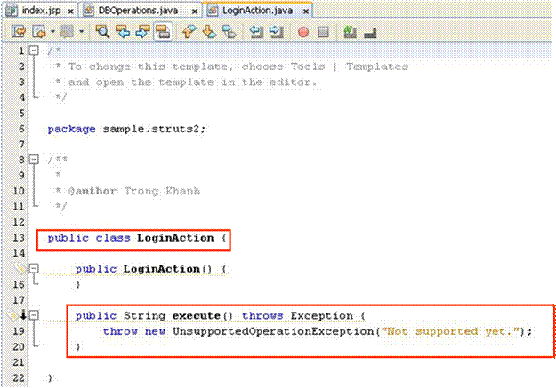Click the Back navigation toolbar icon
556x388 pixels.
[38, 32]
